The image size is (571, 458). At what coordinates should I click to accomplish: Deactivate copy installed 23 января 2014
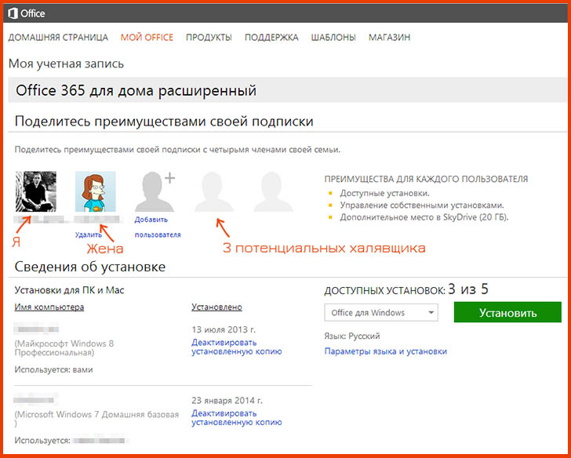click(x=237, y=418)
